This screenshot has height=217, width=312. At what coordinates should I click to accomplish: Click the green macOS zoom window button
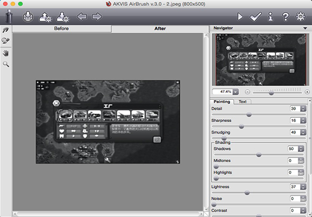tap(20, 4)
